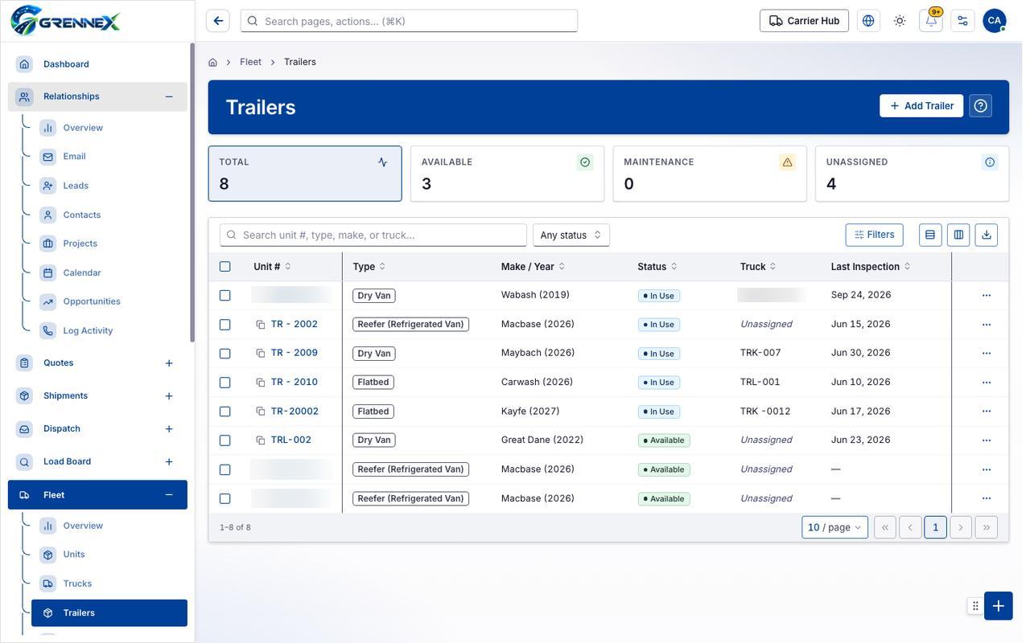Open Log Activity in the sidebar
The height and width of the screenshot is (643, 1030).
click(x=109, y=330)
